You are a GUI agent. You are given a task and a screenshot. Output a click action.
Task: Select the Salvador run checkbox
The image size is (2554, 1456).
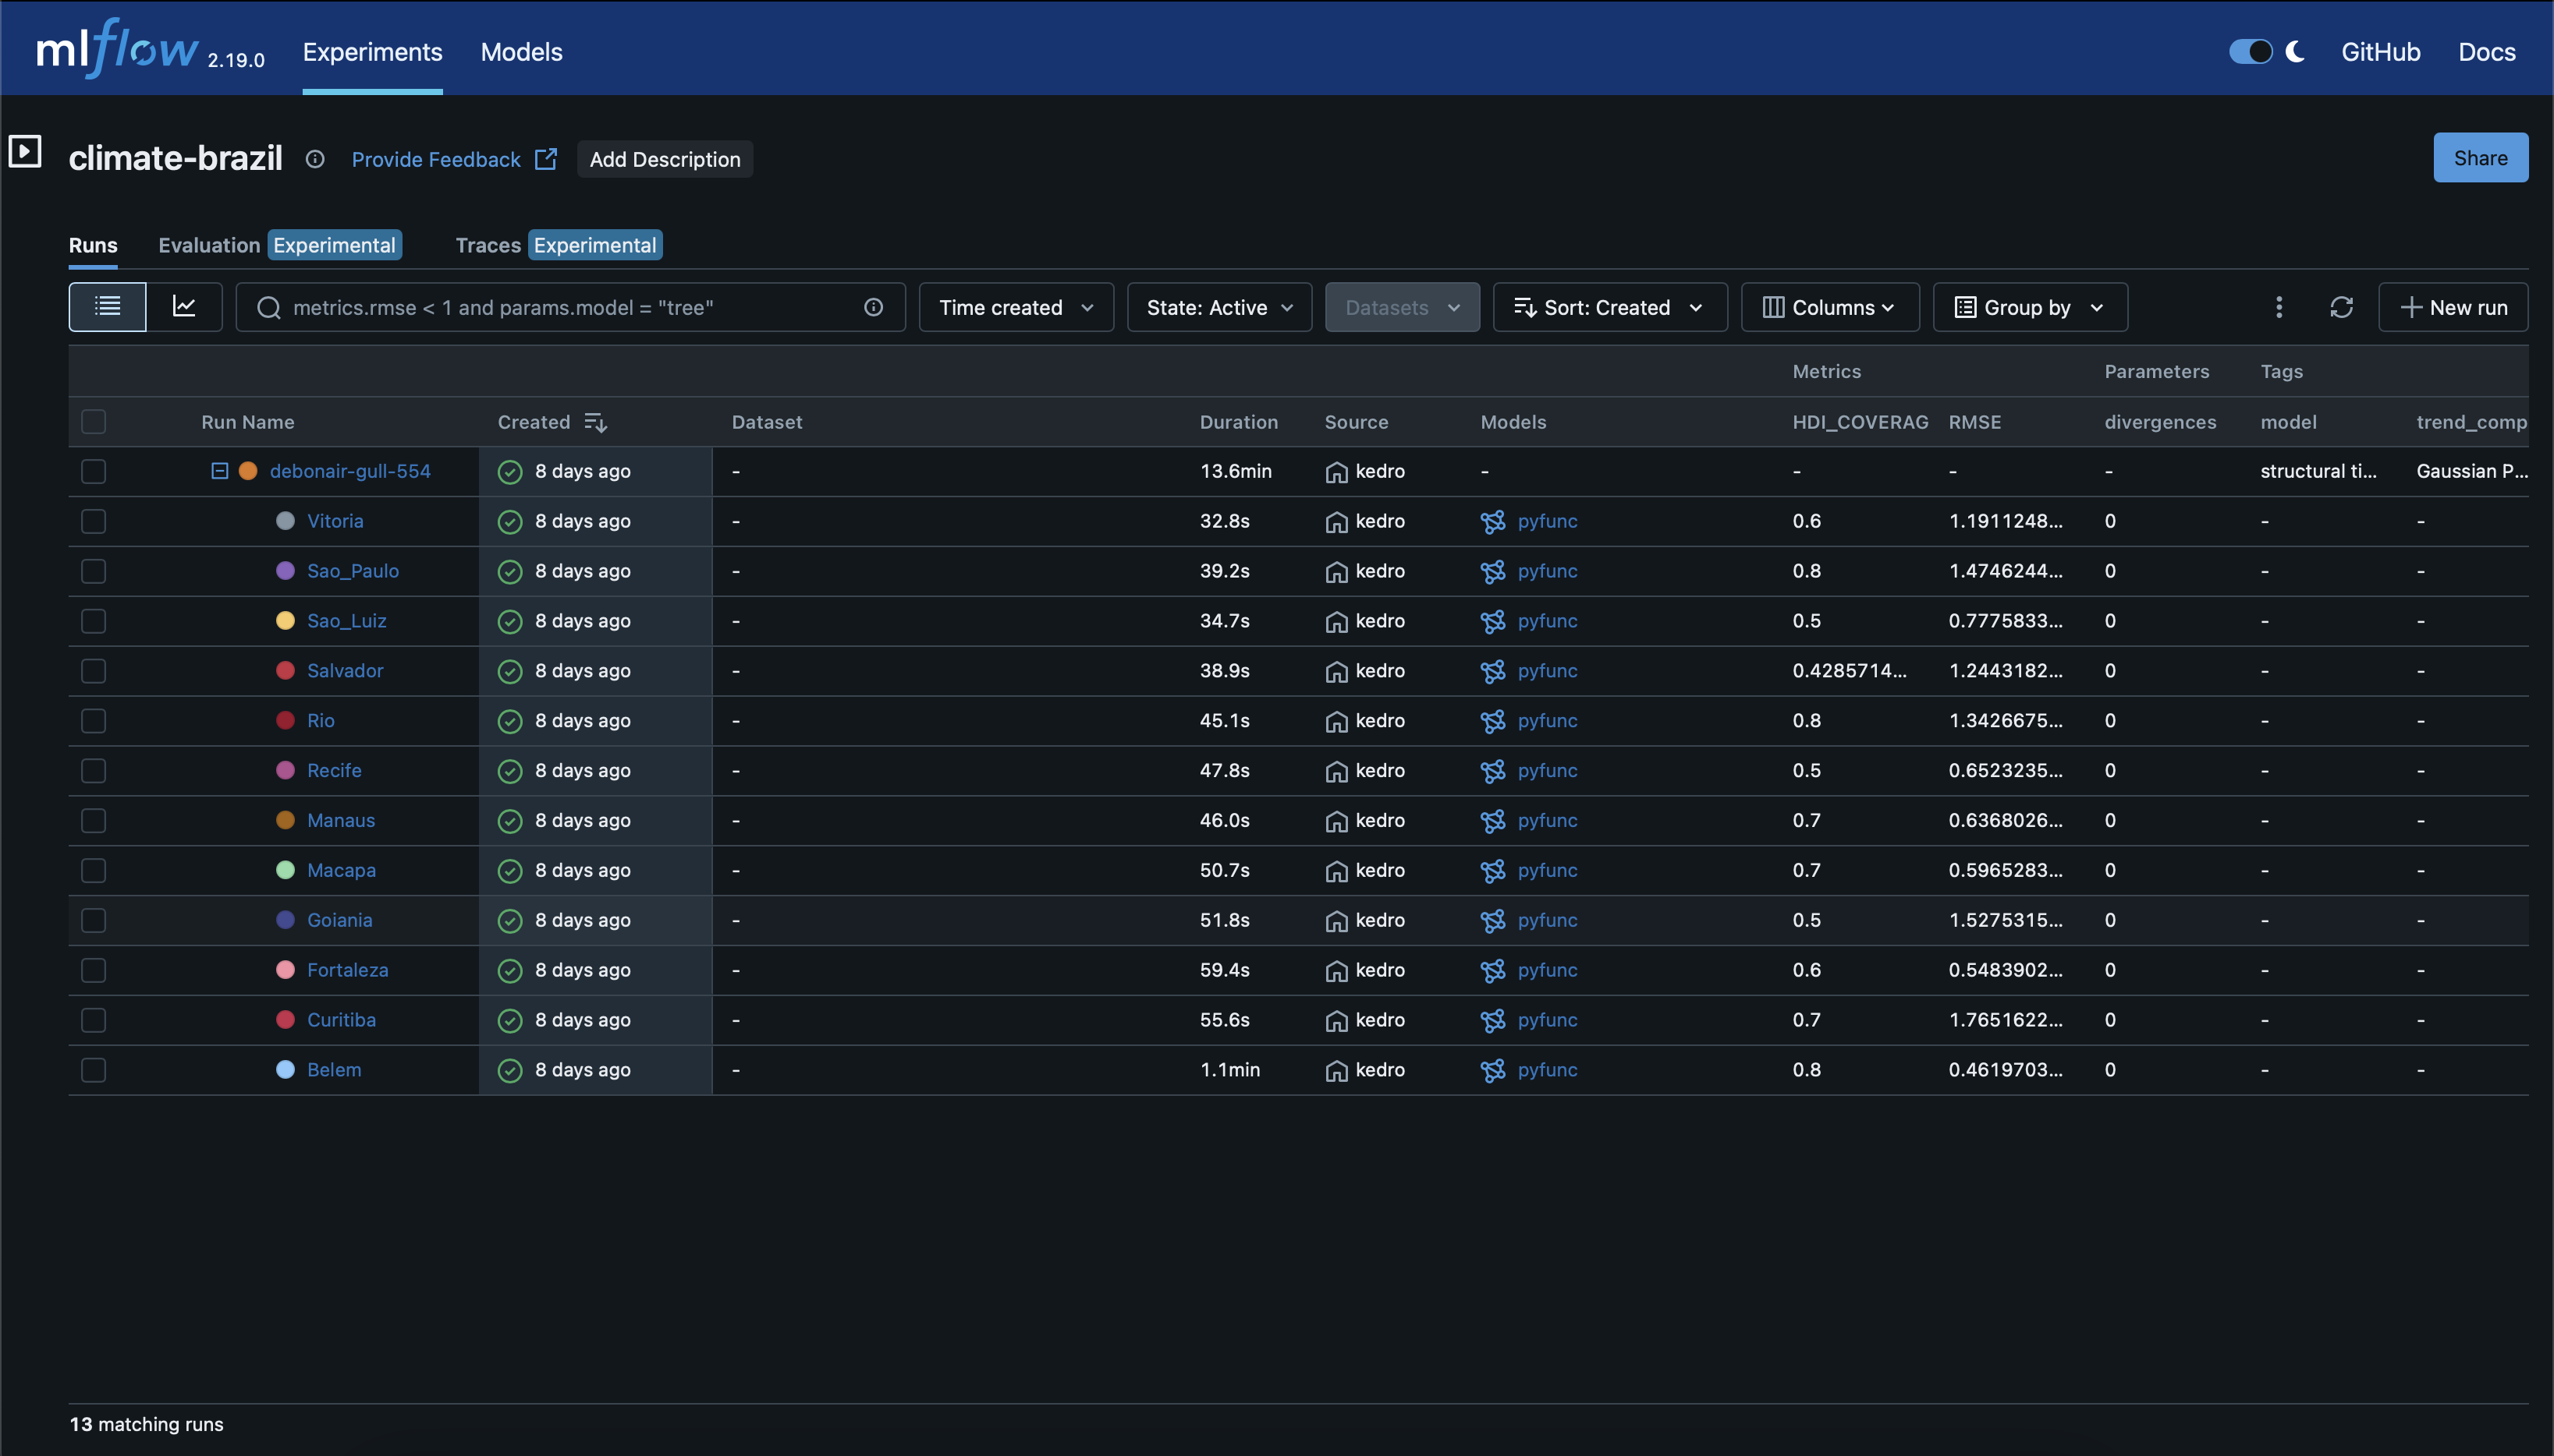point(94,671)
